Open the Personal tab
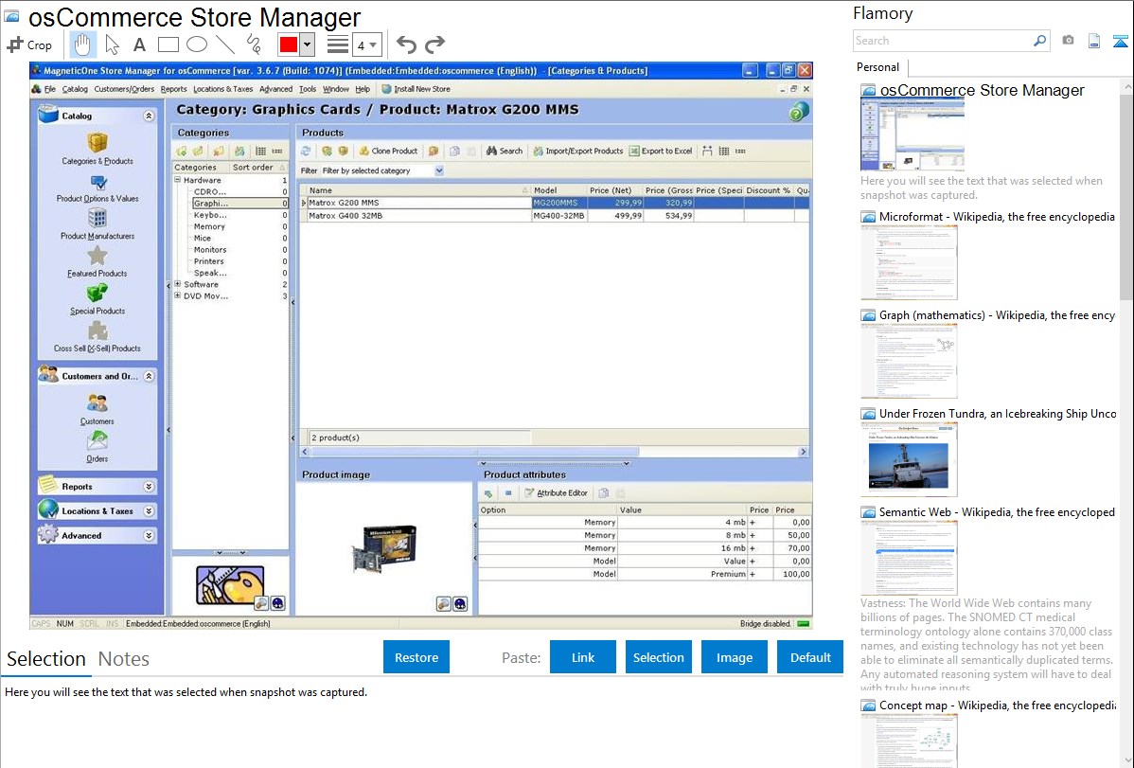1134x768 pixels. pos(878,67)
